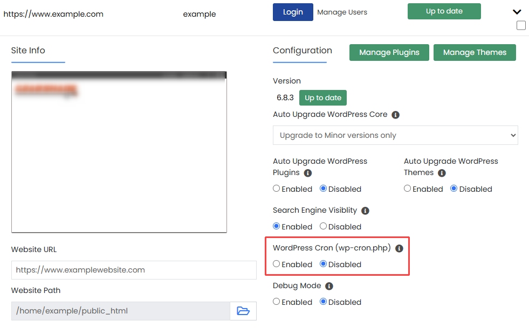The image size is (529, 328).
Task: Click info icon next to Auto Upgrade Plugins
Action: coord(308,173)
